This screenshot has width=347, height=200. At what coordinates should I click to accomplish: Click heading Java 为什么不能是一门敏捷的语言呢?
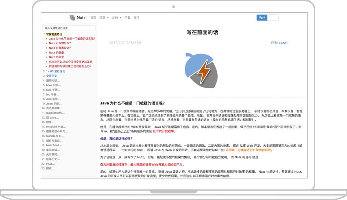click(132, 103)
